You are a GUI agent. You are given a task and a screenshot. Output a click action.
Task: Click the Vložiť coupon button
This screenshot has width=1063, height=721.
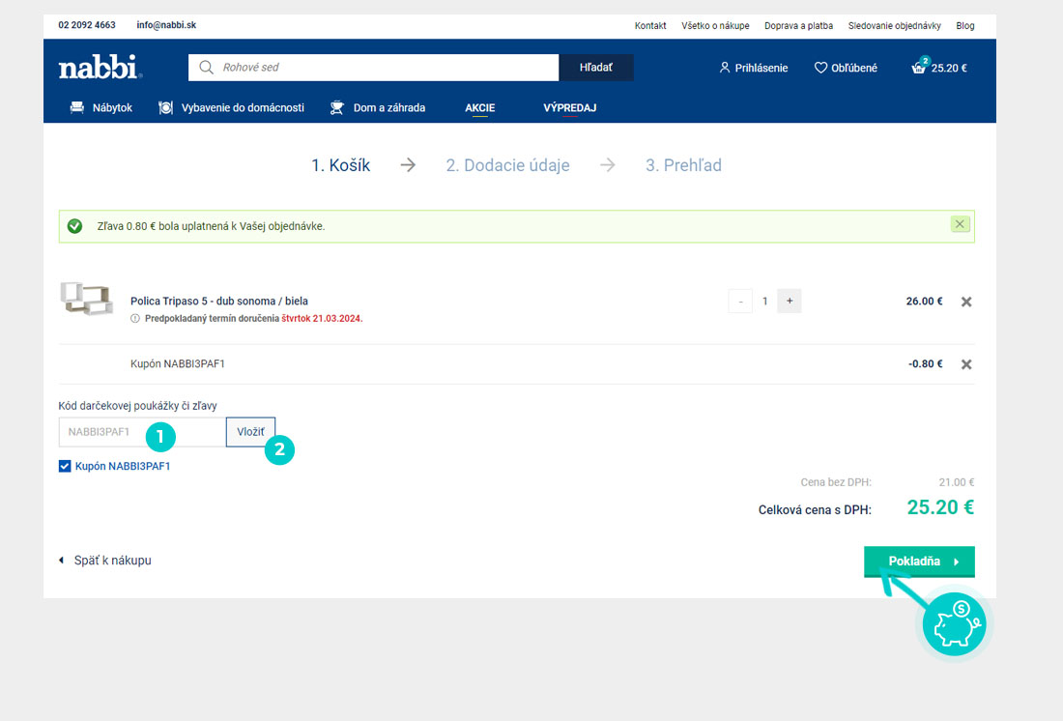tap(251, 432)
